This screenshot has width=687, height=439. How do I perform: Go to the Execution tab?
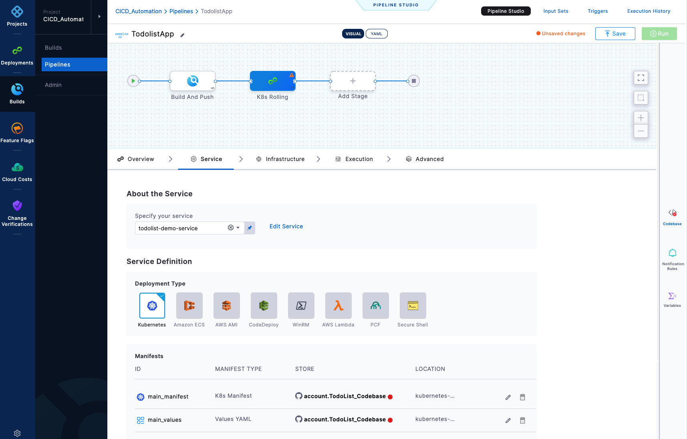click(354, 159)
